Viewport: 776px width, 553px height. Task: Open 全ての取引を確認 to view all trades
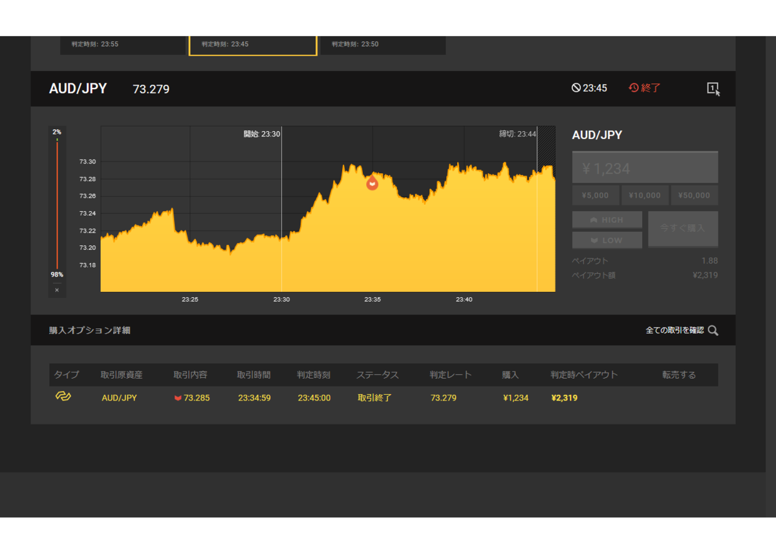pyautogui.click(x=674, y=330)
